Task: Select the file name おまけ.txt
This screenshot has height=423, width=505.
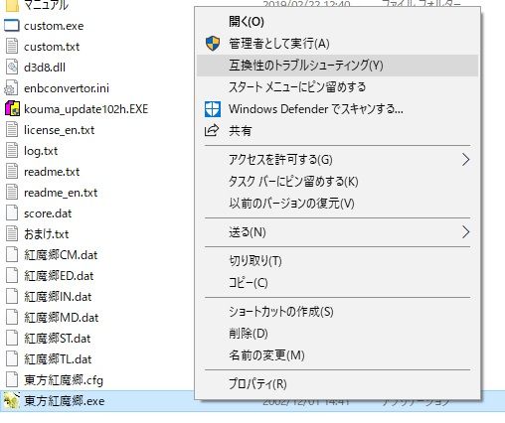Action: 47,234
